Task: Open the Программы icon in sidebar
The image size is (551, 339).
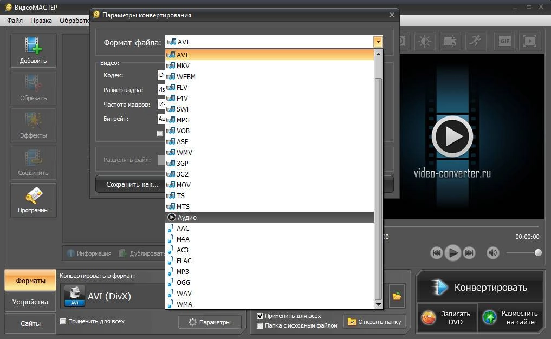Action: tap(34, 195)
